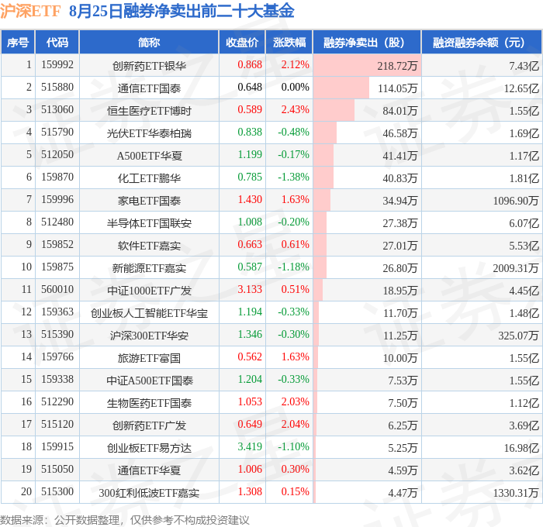Select the 简称 column header
The width and height of the screenshot is (543, 527).
pyautogui.click(x=149, y=42)
